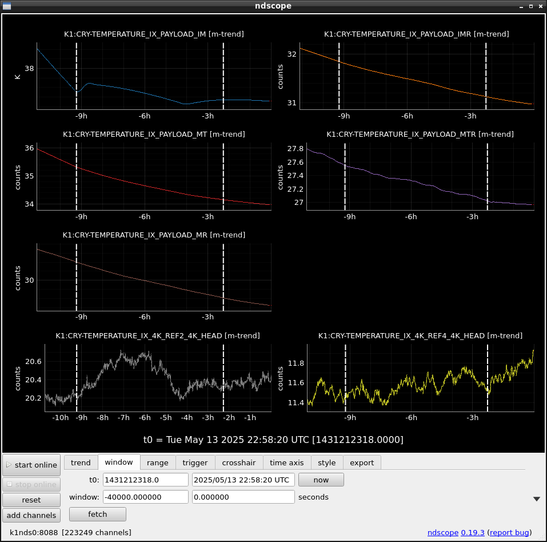Click left dashed cursor in PAYLOAD_MTR plot

click(x=345, y=176)
